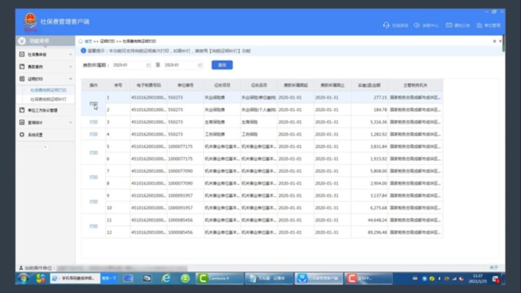This screenshot has height=293, width=521.
Task: Click the blue 查询 button
Action: [x=222, y=65]
